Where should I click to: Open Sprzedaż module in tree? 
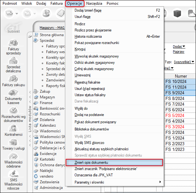(x=47, y=41)
